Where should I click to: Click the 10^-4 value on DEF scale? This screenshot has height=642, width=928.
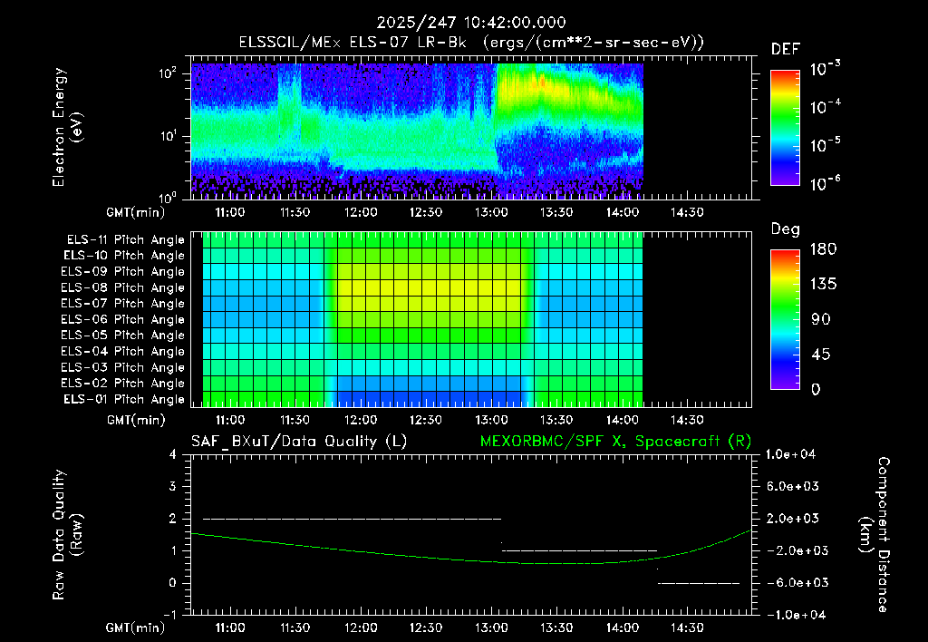pyautogui.click(x=826, y=107)
